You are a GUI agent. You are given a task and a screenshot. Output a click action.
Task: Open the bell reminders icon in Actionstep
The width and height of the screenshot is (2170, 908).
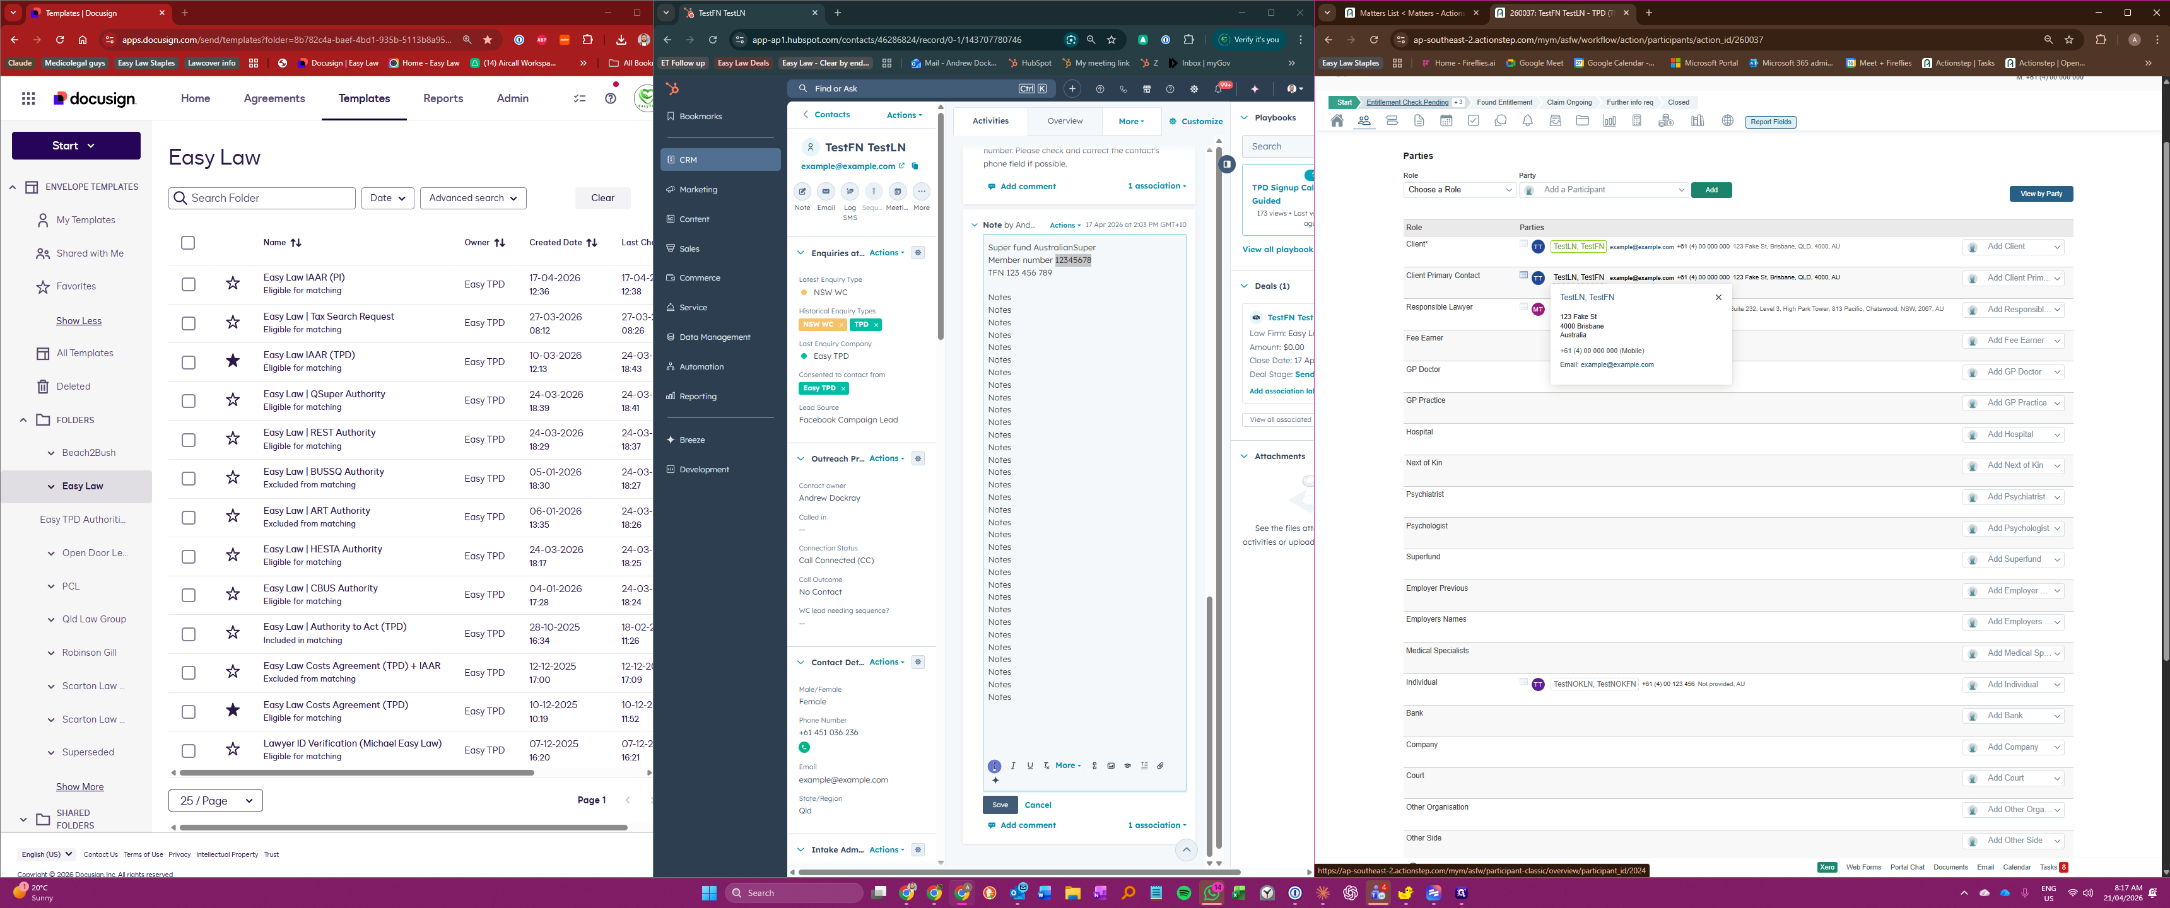click(x=1527, y=121)
